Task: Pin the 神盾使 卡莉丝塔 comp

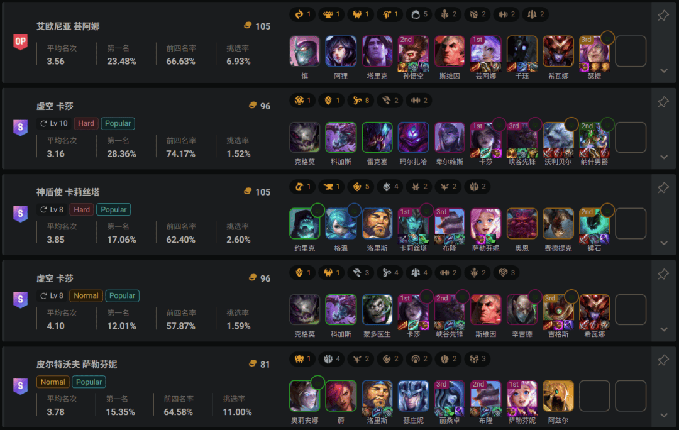Action: (x=663, y=188)
